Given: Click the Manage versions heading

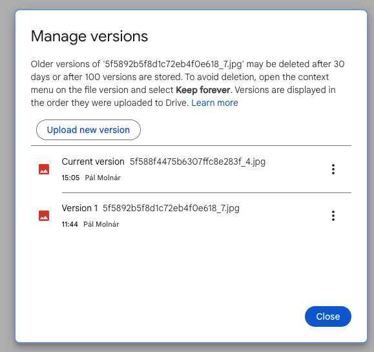Looking at the screenshot, I should click(89, 36).
